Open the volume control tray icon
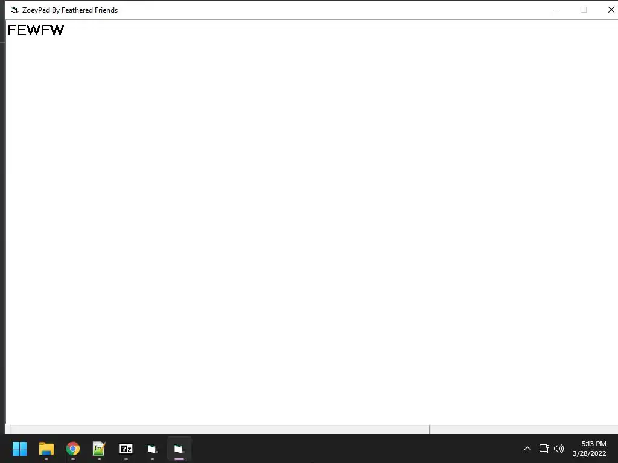Viewport: 618px width, 463px height. 559,449
